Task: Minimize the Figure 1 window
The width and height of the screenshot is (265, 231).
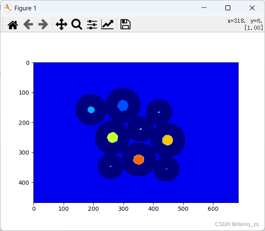Action: [204, 8]
